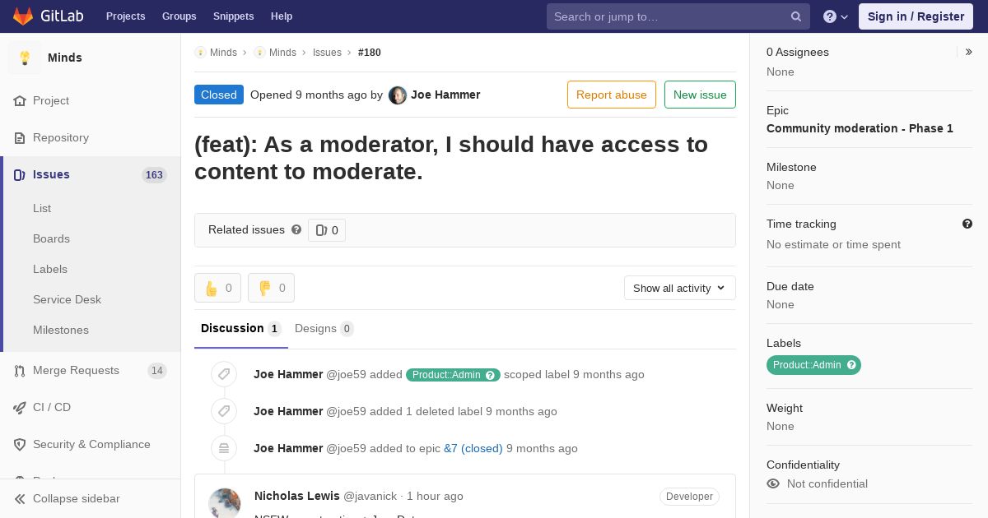The width and height of the screenshot is (988, 518).
Task: Open the Groups menu
Action: point(179,16)
